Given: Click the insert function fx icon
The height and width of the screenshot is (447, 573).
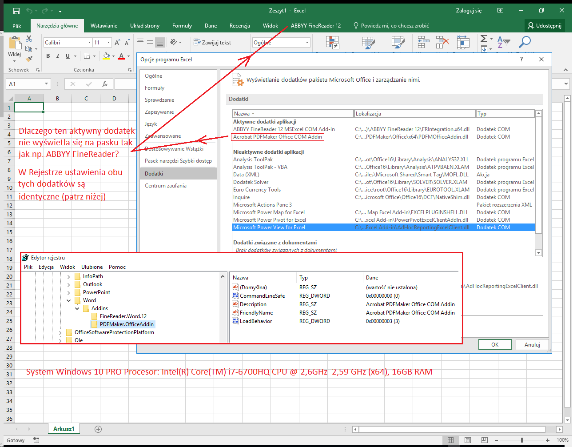Looking at the screenshot, I should coord(105,84).
